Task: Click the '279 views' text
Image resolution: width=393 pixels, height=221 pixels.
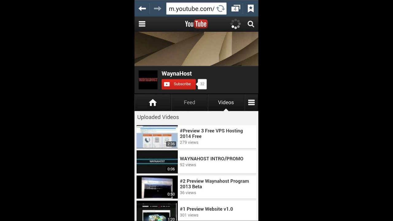Action: pos(189,142)
